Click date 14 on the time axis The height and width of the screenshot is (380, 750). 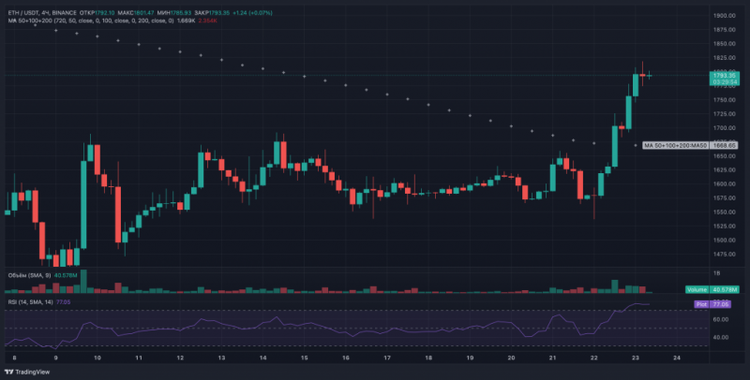pos(262,358)
